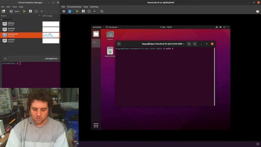This screenshot has width=261, height=147.
Task: Pause the VM from the viewer toolbar
Action: pyautogui.click(x=83, y=11)
